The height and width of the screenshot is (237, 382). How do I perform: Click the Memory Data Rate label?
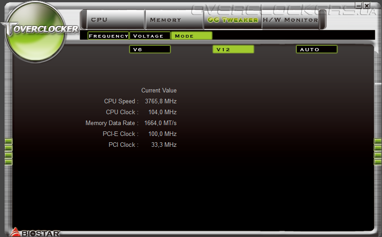pyautogui.click(x=112, y=123)
